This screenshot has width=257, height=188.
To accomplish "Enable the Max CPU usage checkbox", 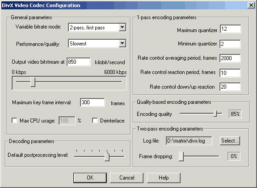I will (14, 121).
